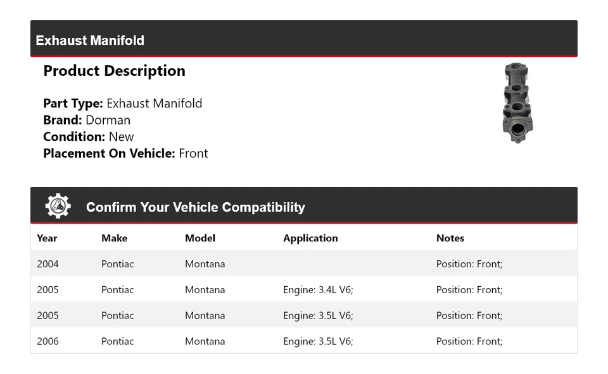
Task: Click the Exhaust Manifold header title
Action: [x=90, y=40]
